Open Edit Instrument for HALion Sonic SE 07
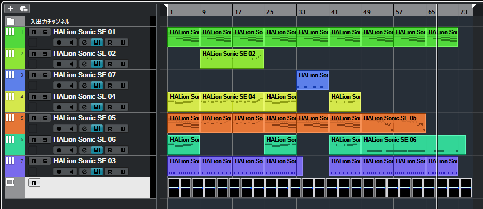 (97, 86)
